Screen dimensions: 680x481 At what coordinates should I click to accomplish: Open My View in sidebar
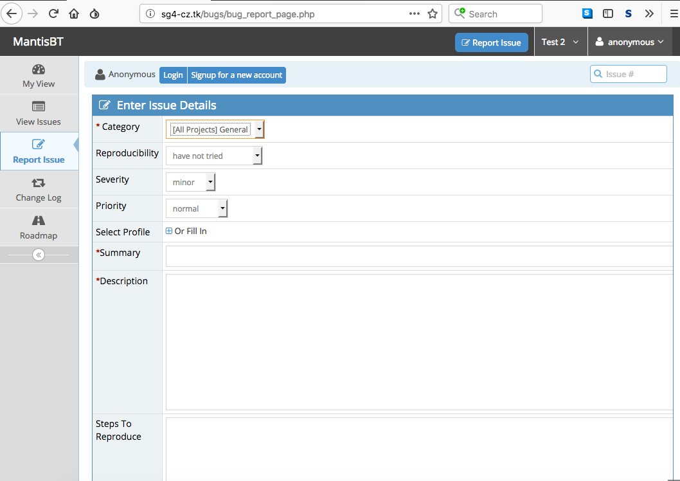[39, 76]
